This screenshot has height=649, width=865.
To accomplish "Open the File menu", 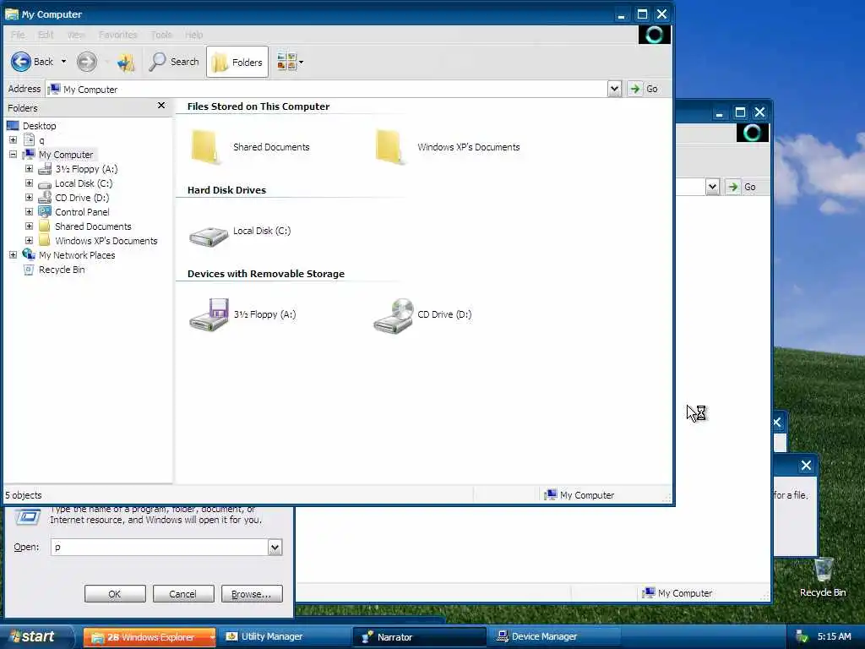I will [18, 35].
